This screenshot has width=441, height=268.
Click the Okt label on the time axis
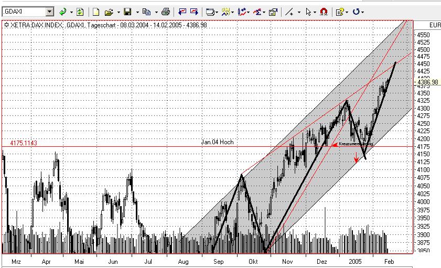click(253, 262)
